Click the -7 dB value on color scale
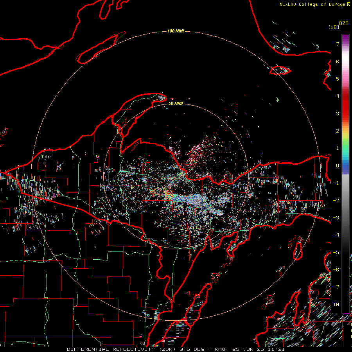 336,287
